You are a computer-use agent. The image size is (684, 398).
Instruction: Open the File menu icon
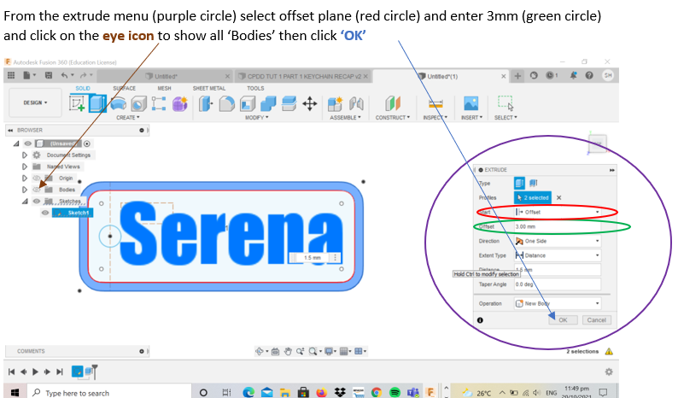(x=28, y=75)
